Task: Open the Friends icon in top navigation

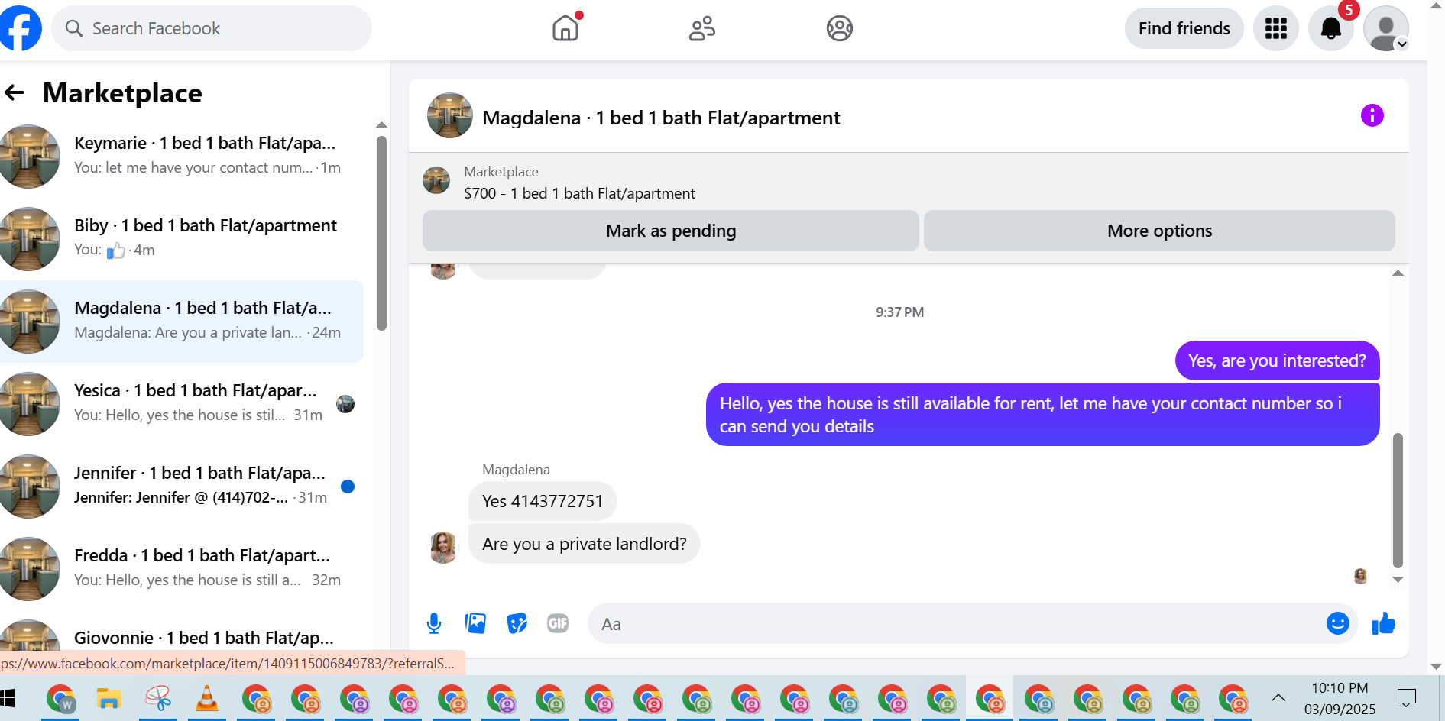Action: tap(702, 28)
